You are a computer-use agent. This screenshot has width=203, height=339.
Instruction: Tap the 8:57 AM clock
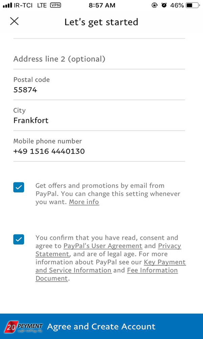point(102,6)
